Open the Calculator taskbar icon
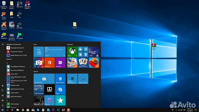The width and height of the screenshot is (199, 112). [x=43, y=110]
